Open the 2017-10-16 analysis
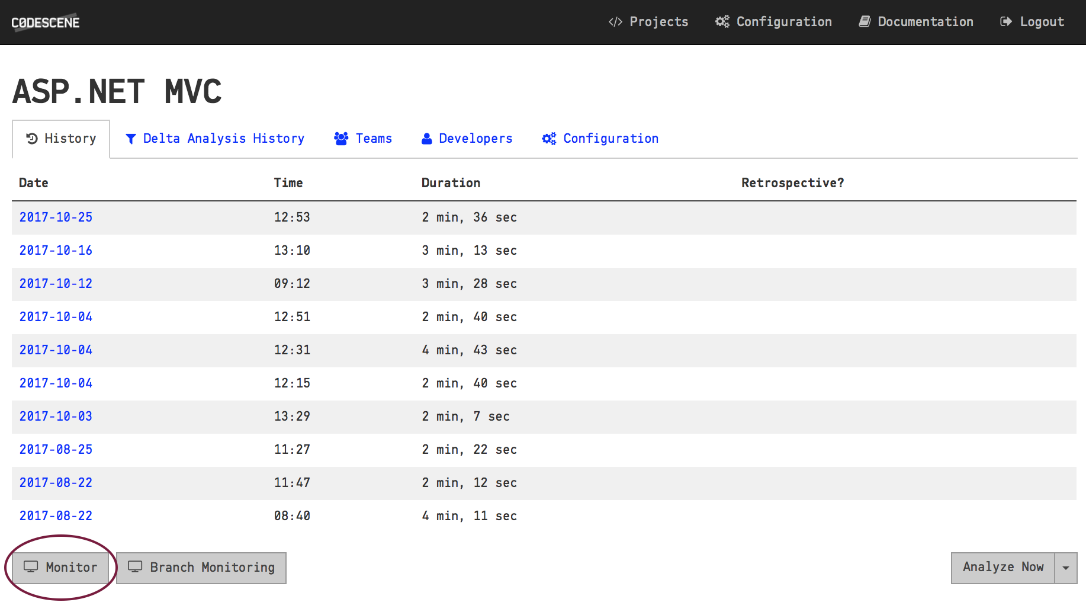Screen dimensions: 1086x615 (56, 251)
